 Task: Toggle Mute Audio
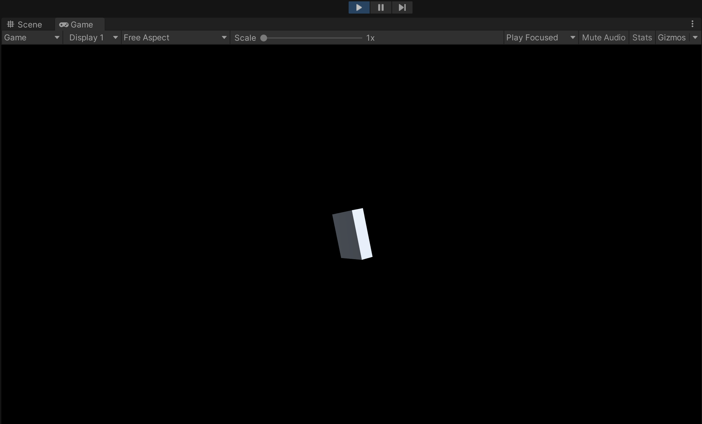pyautogui.click(x=603, y=38)
